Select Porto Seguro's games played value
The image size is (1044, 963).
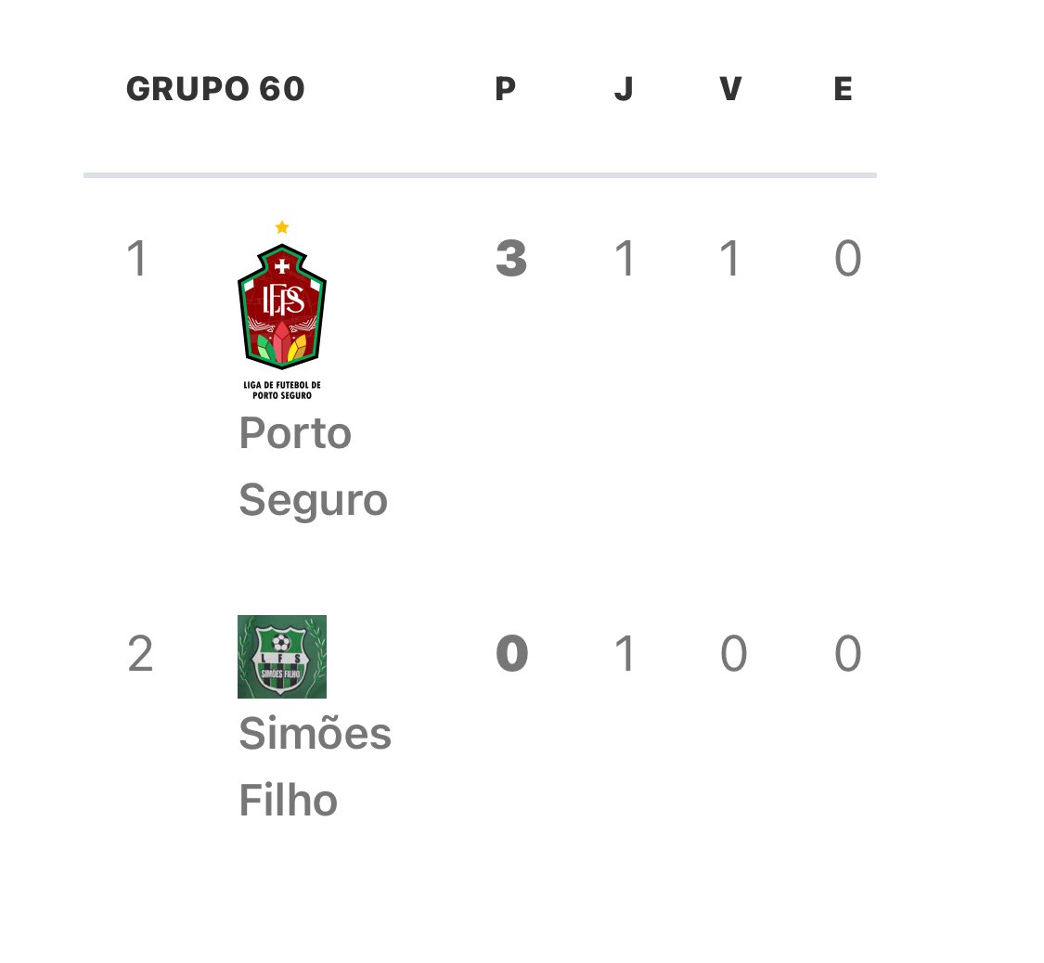point(625,258)
